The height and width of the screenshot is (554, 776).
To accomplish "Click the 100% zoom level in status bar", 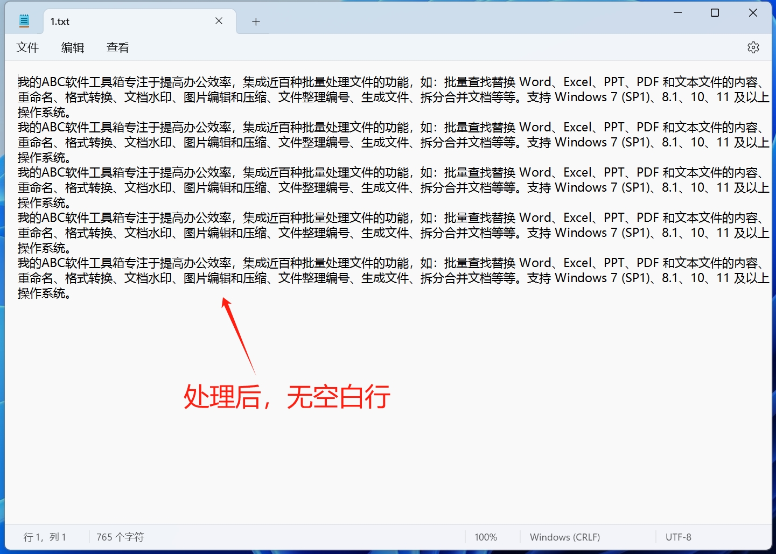I will pos(486,537).
